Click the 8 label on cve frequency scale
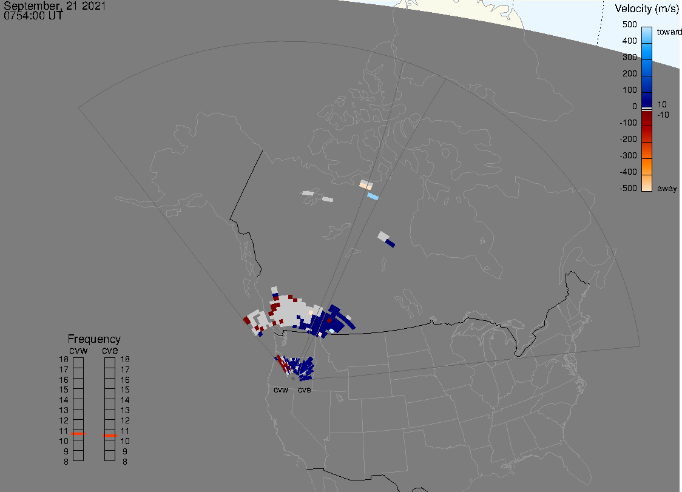 (x=125, y=462)
